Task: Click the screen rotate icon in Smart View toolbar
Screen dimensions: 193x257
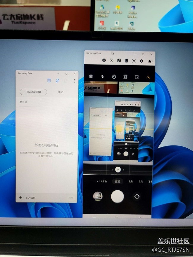Action: pyautogui.click(x=112, y=60)
